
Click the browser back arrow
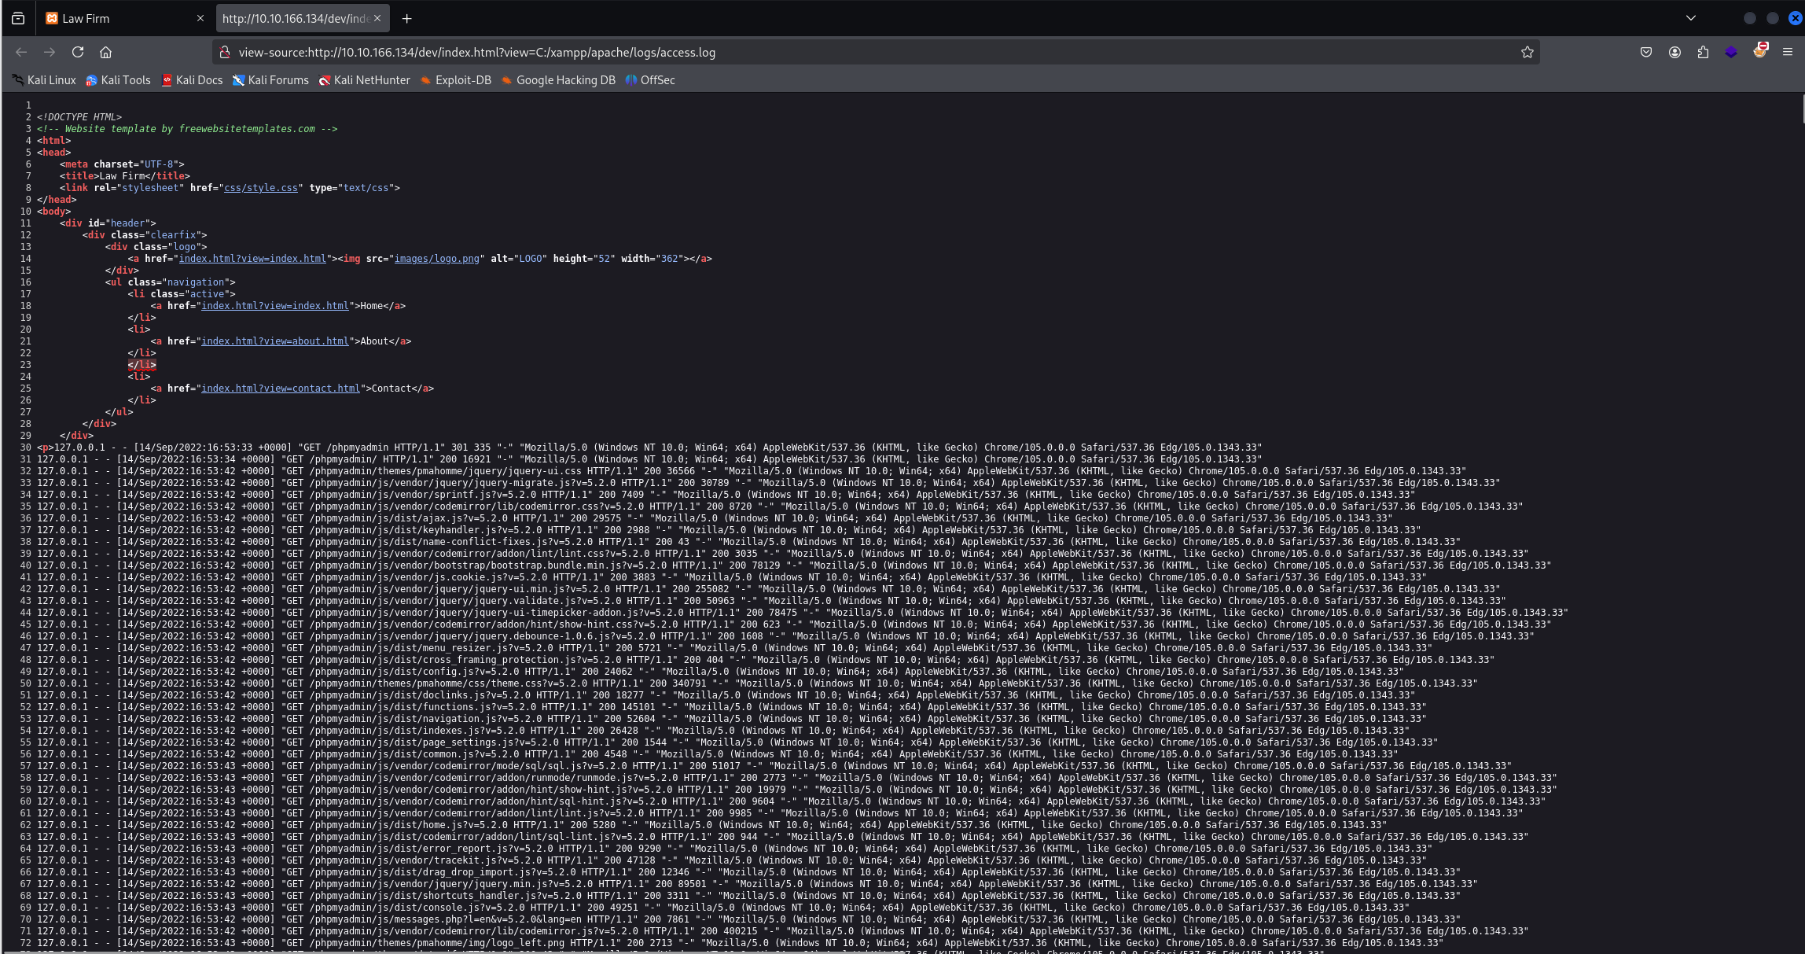(21, 52)
